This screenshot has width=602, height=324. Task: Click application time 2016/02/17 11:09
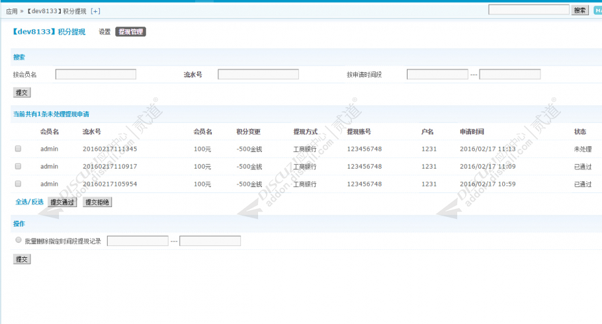tap(488, 167)
